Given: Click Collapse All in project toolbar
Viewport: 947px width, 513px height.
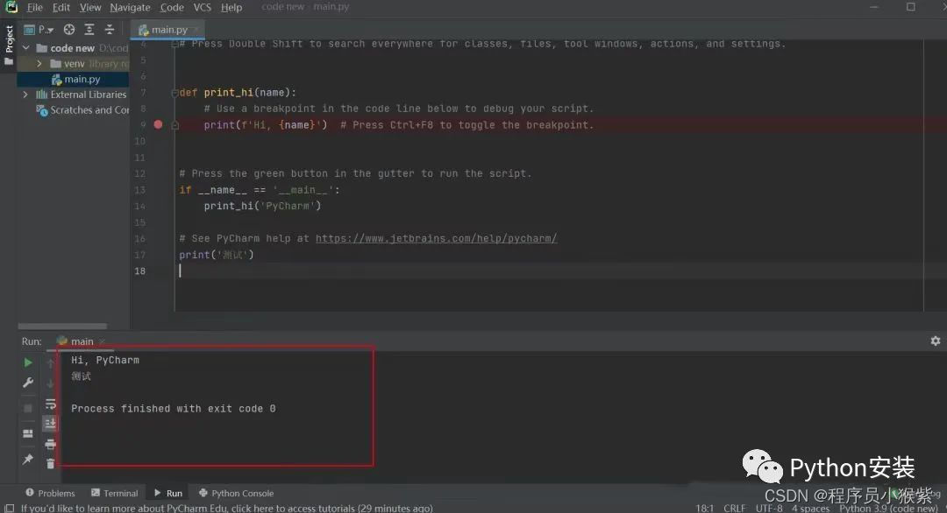Looking at the screenshot, I should coord(110,30).
